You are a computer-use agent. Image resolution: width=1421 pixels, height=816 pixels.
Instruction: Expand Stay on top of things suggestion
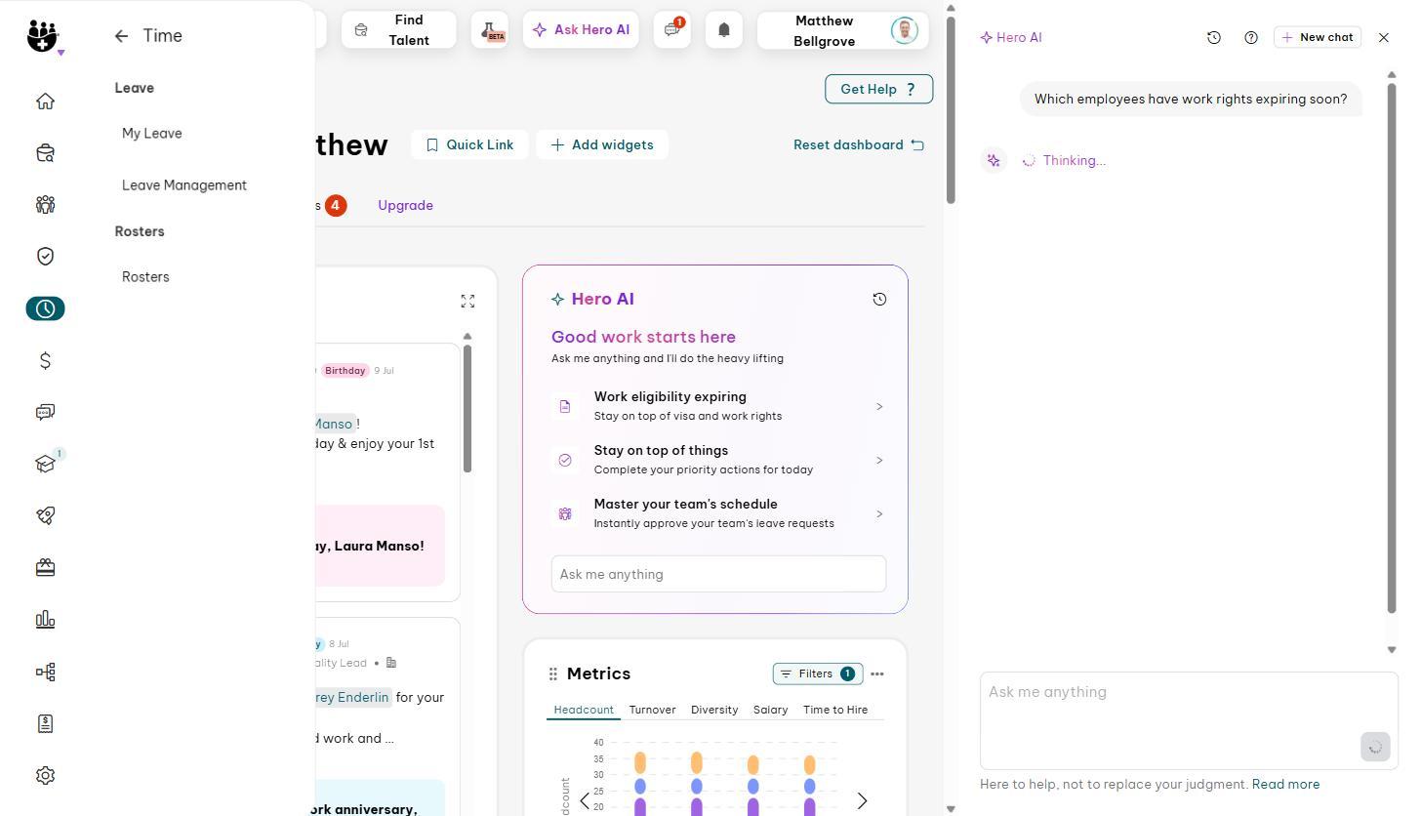click(718, 460)
